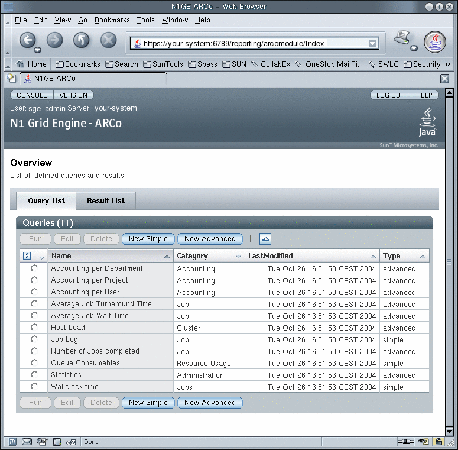Screen dimensions: 458x450
Task: Go back with the browser Back arrow
Action: point(27,40)
